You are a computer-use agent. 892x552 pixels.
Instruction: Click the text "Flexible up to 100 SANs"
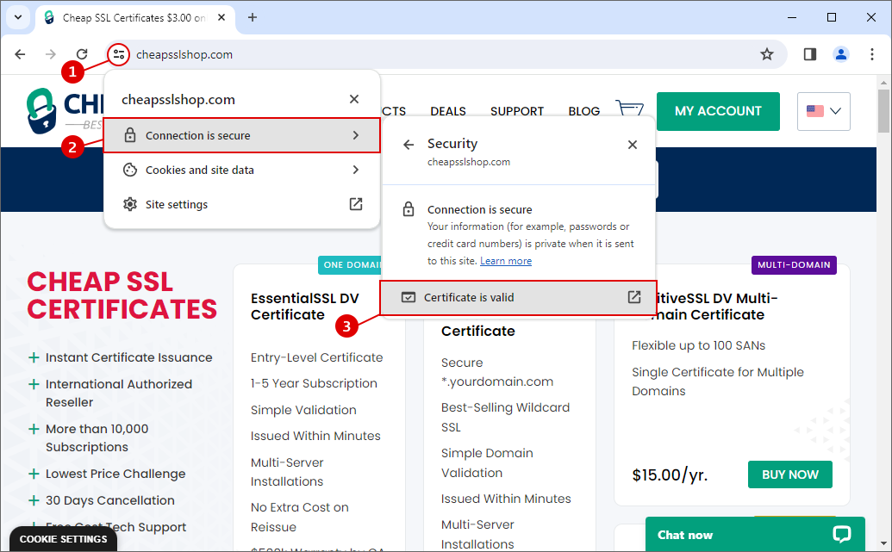click(x=698, y=345)
